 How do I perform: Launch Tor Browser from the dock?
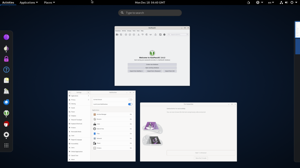(6, 37)
